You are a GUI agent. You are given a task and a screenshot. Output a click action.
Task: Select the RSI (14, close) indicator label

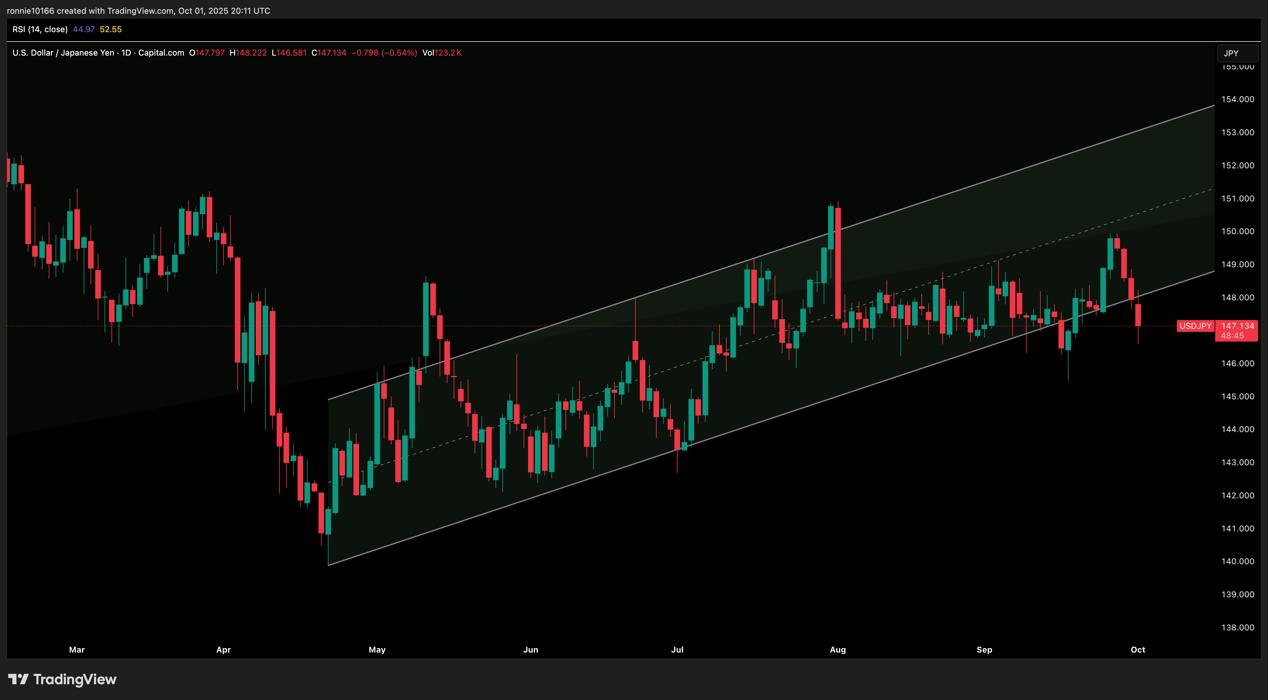(x=40, y=30)
